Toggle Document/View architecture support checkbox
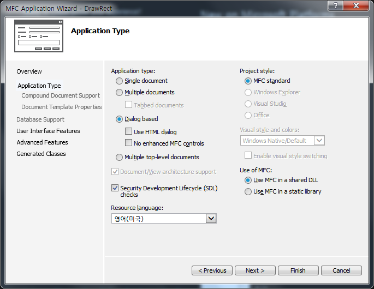 115,172
